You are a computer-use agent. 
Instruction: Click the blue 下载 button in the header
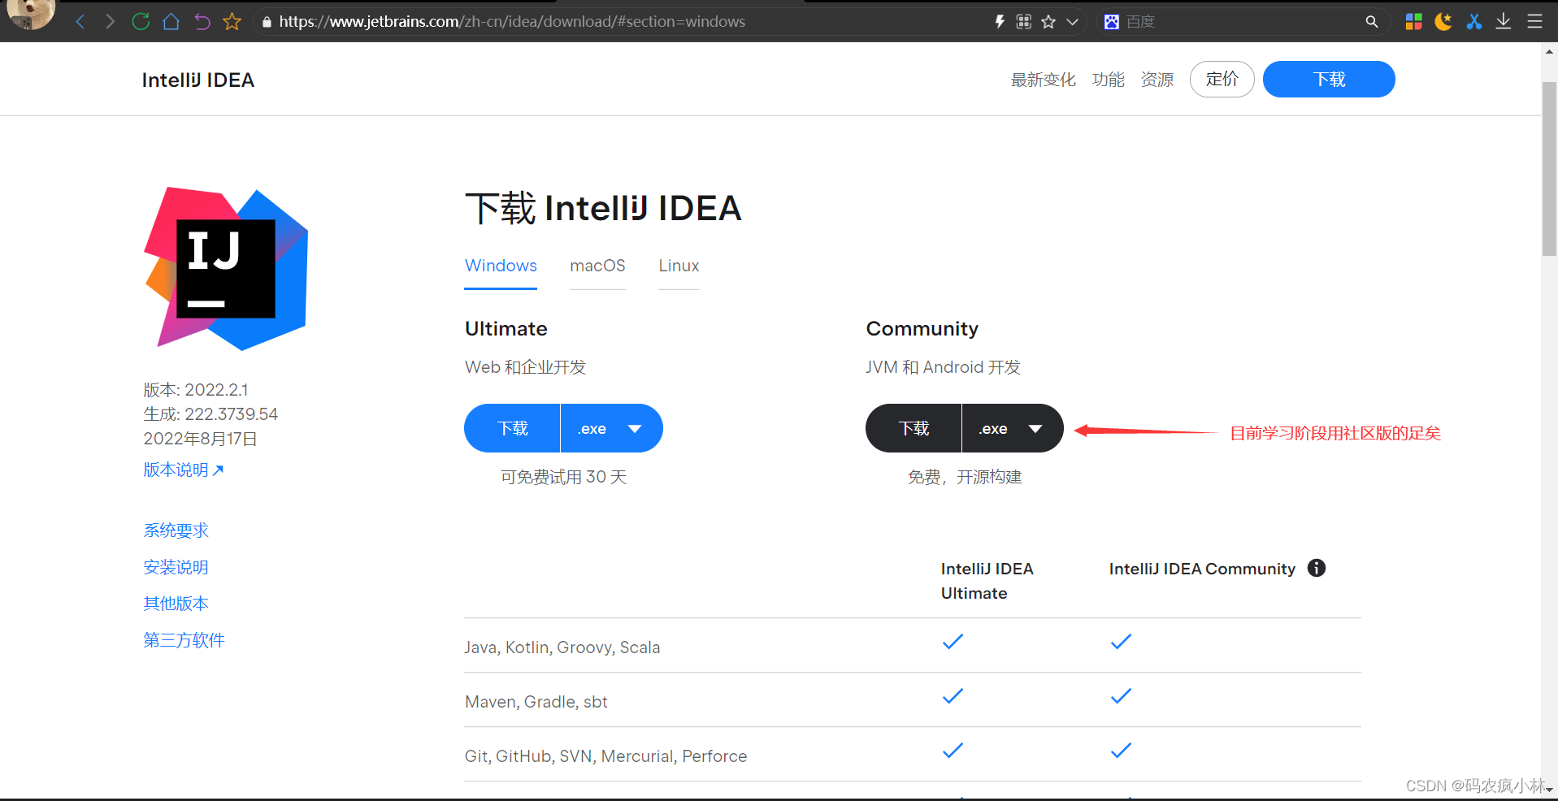pyautogui.click(x=1329, y=80)
